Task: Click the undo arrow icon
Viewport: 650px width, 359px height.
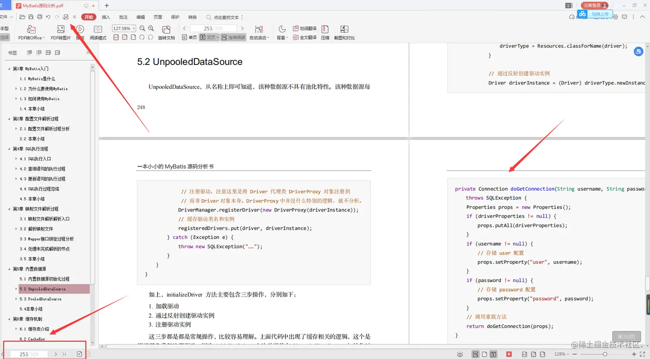Action: [48, 17]
